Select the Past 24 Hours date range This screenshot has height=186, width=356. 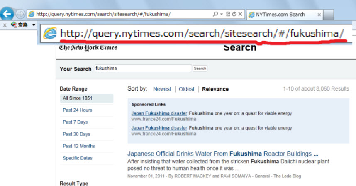click(77, 110)
